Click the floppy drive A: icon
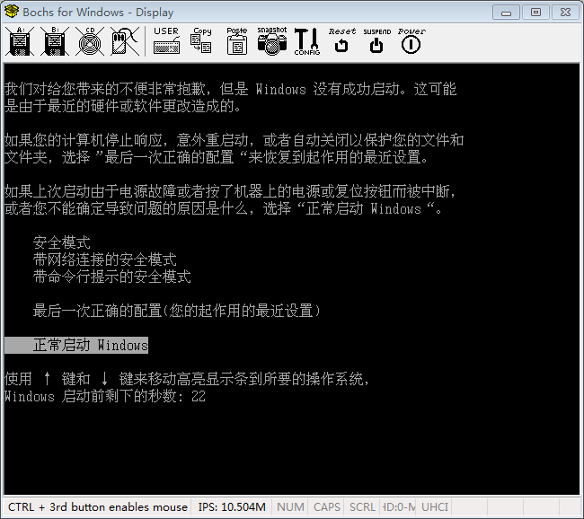Image resolution: width=584 pixels, height=519 pixels. coord(20,41)
